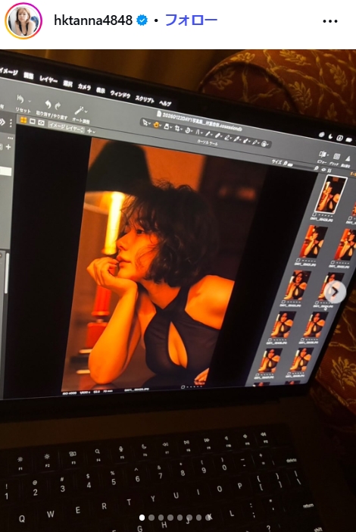Toggle the exposure warning triangle icon
This screenshot has width=356, height=532.
click(x=348, y=158)
